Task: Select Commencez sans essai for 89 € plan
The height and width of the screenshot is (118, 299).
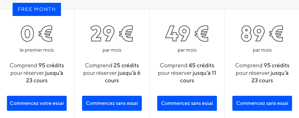Action: click(262, 103)
